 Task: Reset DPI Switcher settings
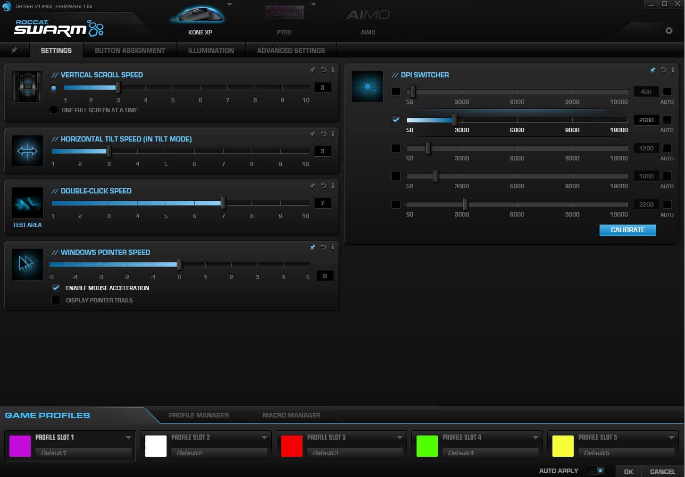[x=663, y=69]
